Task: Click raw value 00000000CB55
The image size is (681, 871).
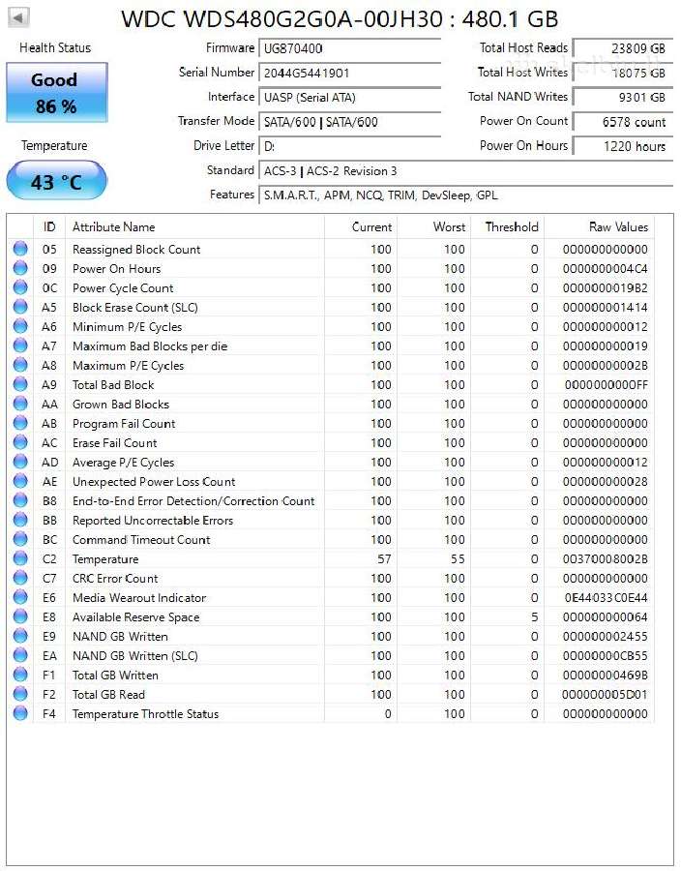Action: (x=605, y=655)
